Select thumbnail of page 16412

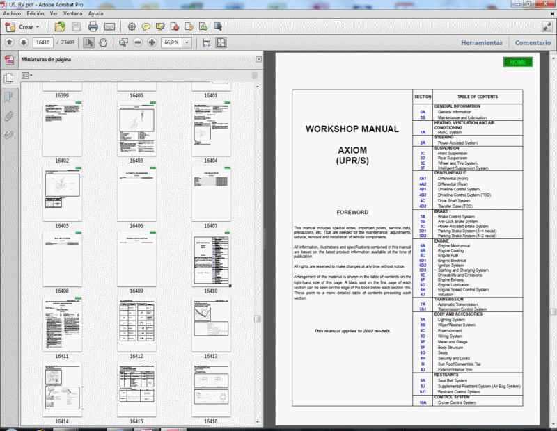[136, 324]
